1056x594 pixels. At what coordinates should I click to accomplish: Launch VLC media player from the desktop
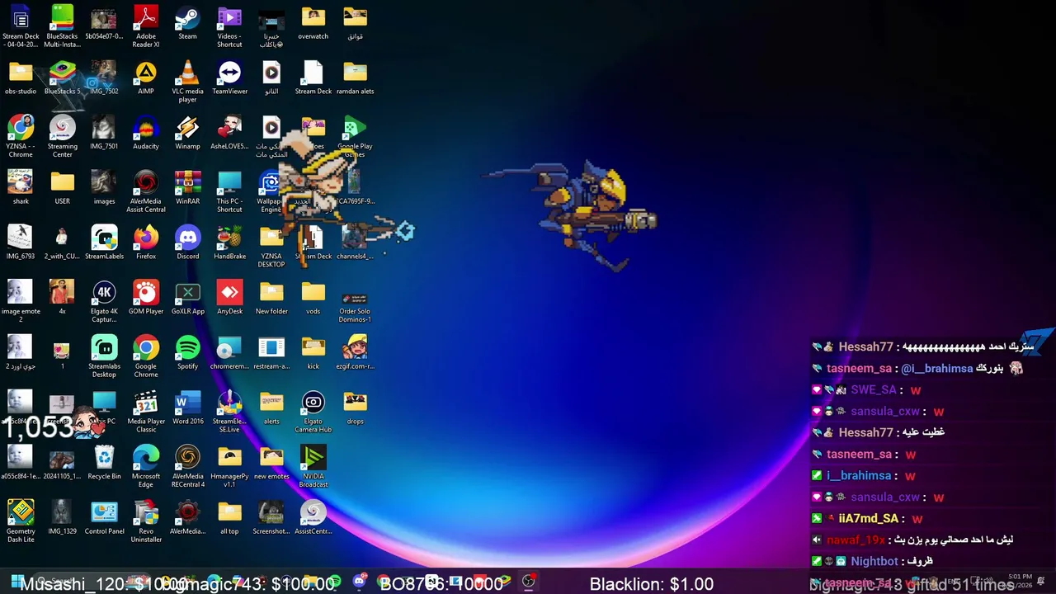coord(187,82)
